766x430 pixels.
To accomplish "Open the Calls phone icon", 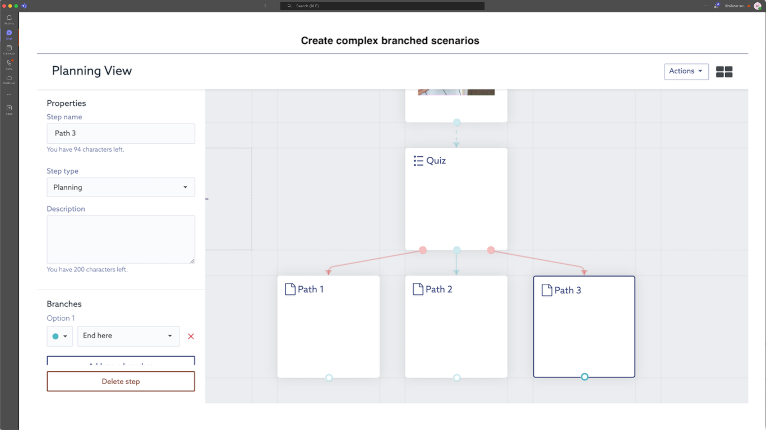I will click(x=9, y=64).
